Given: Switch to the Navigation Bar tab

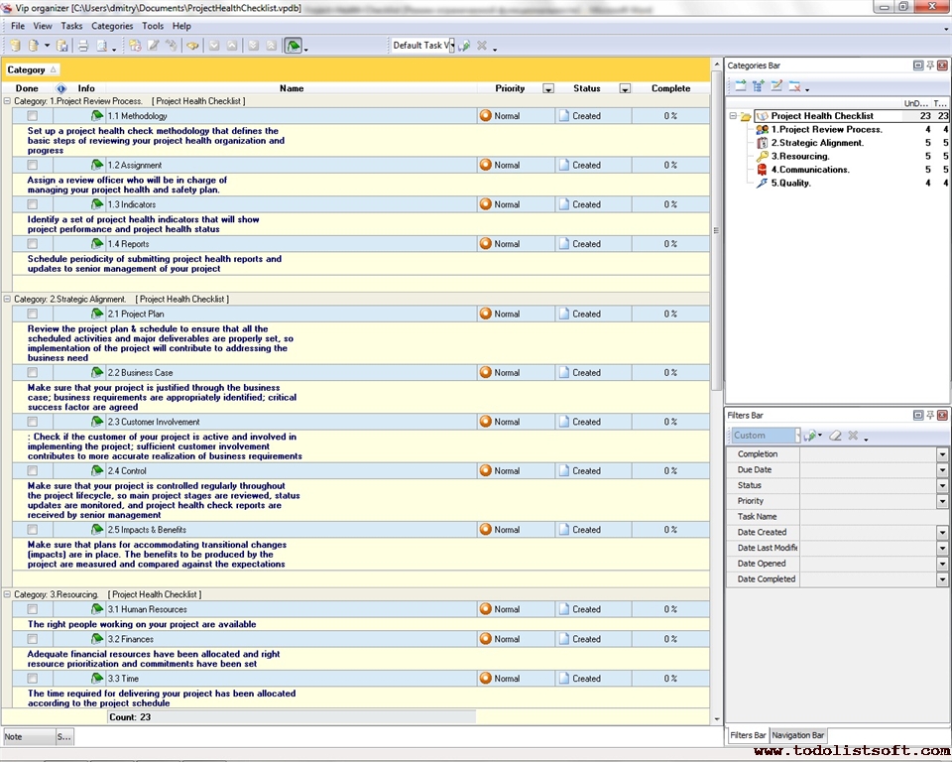Looking at the screenshot, I should tap(798, 735).
